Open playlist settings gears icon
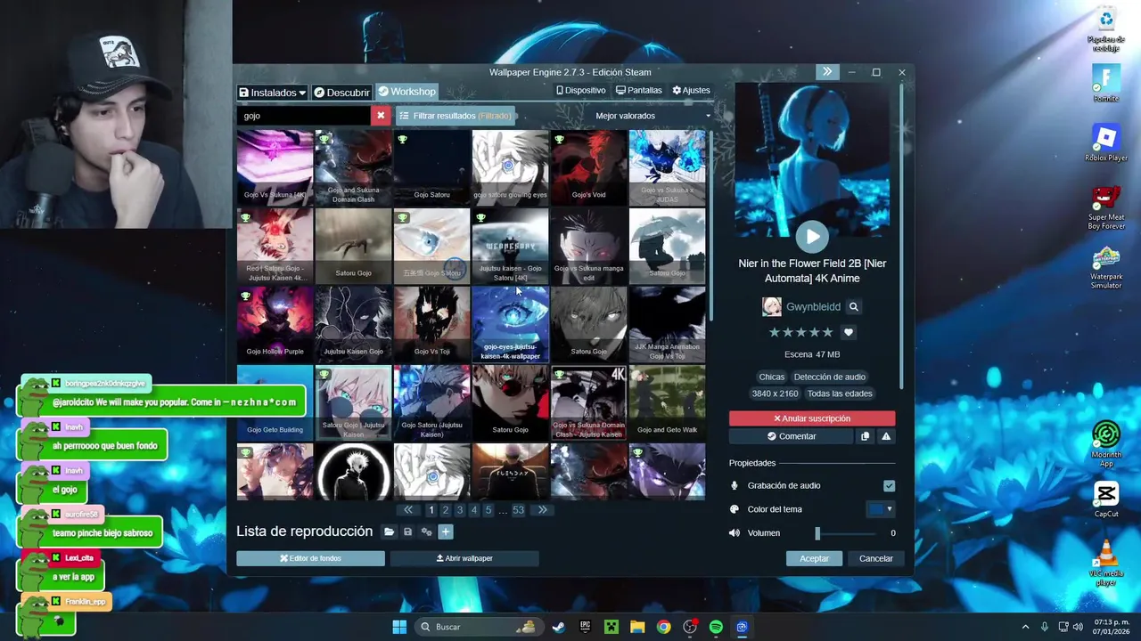This screenshot has height=641, width=1141. [x=426, y=531]
